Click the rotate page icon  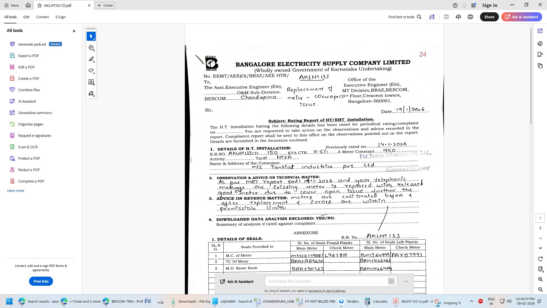540,259
